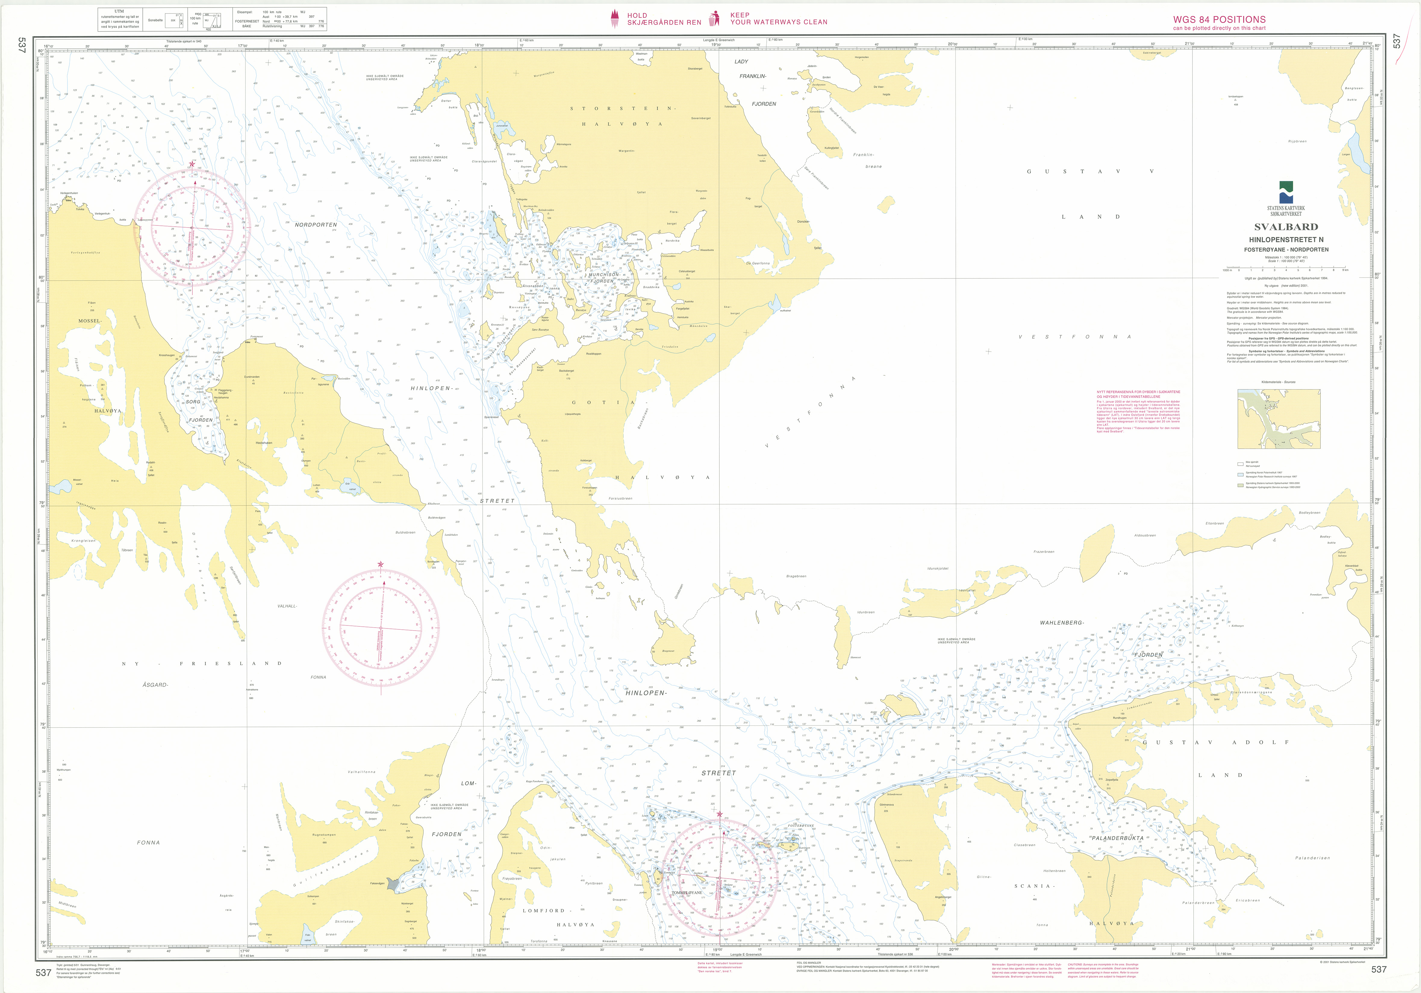Image resolution: width=1421 pixels, height=993 pixels.
Task: Click the center of the Valhallfonna compass rose
Action: coord(380,627)
